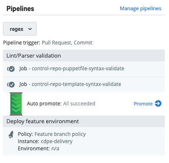Select the Deploy feature environment stage header
The width and height of the screenshot is (169, 163).
(84, 122)
